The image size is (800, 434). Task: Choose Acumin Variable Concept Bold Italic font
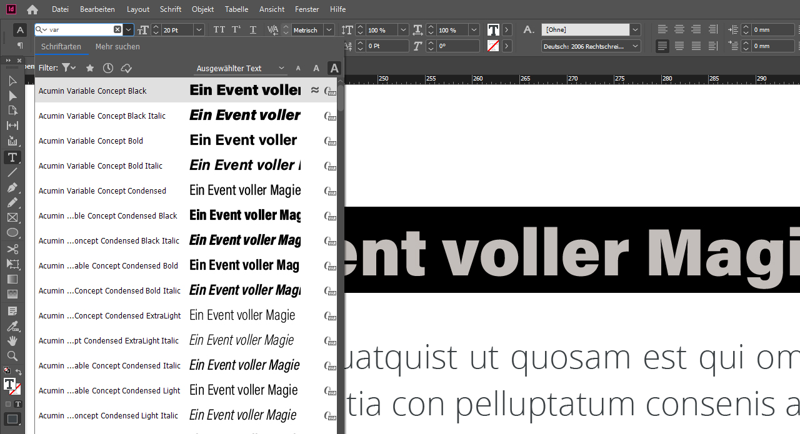click(186, 165)
